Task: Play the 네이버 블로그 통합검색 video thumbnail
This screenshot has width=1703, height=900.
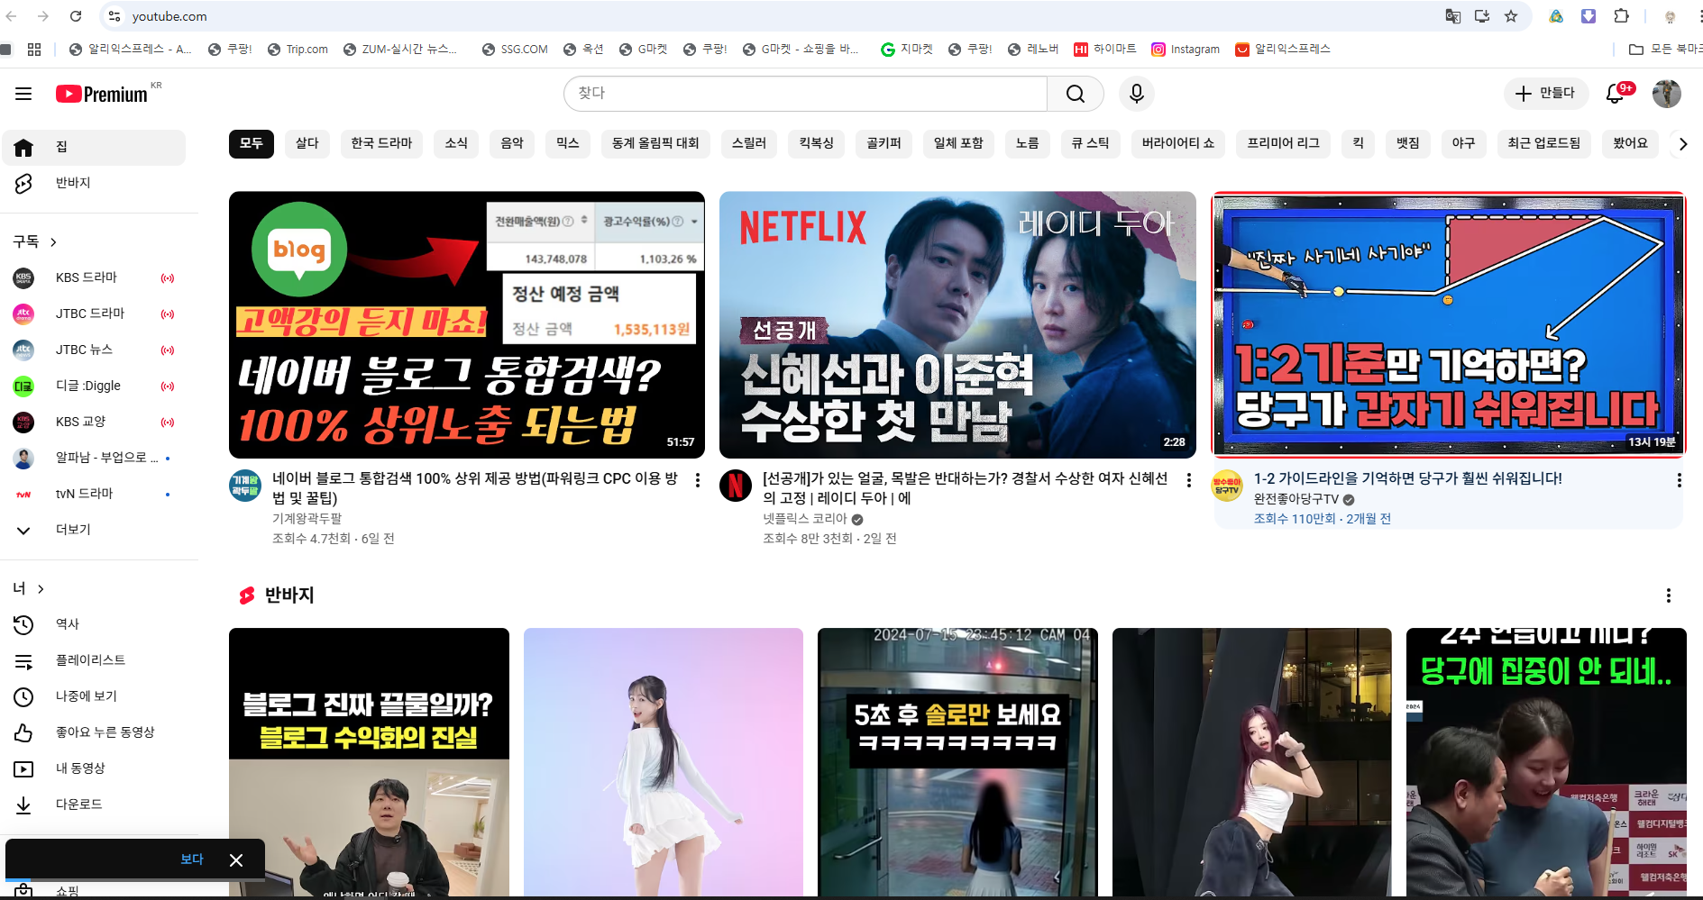Action: tap(467, 324)
